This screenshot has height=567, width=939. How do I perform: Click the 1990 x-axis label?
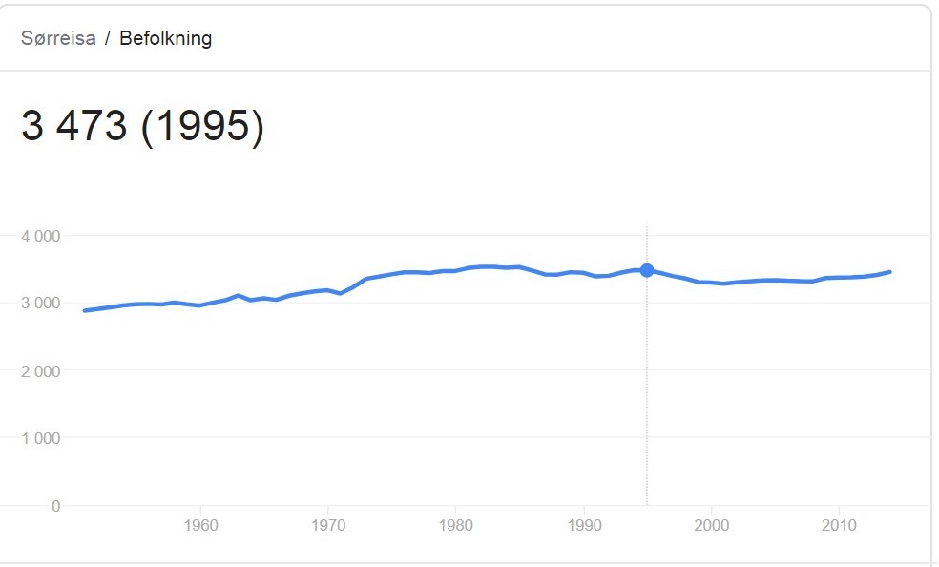point(584,526)
